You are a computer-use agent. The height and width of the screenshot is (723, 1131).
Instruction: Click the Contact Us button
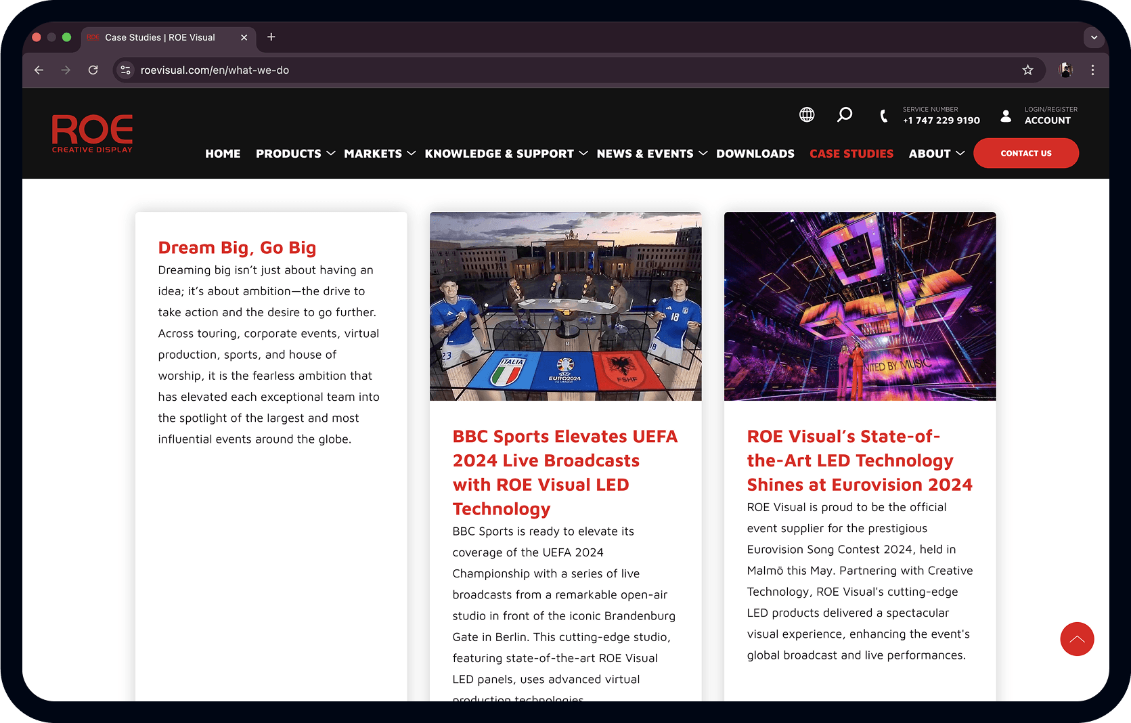coord(1026,153)
